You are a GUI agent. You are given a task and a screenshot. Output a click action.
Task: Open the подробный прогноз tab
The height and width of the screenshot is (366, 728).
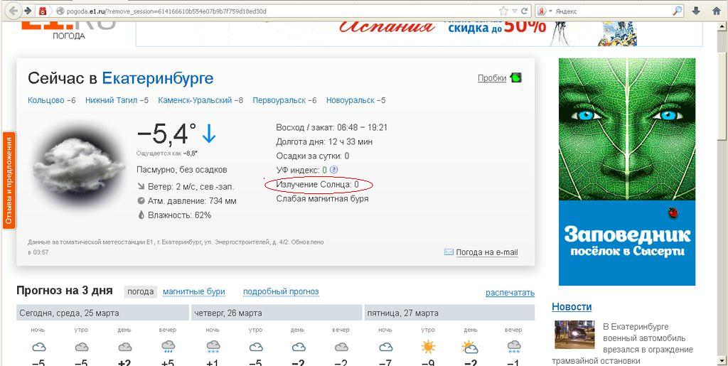[x=281, y=291]
